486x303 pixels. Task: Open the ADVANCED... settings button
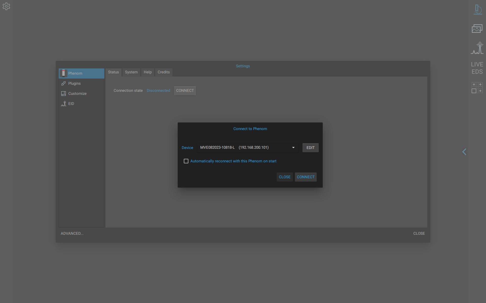coord(72,234)
